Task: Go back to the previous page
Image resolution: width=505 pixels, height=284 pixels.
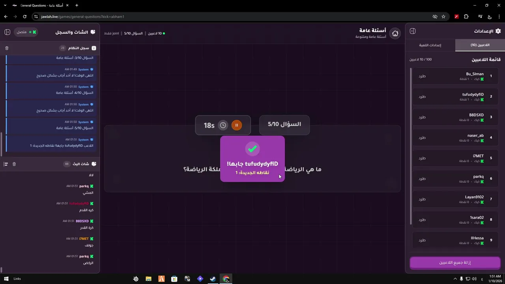Action: pos(6,17)
